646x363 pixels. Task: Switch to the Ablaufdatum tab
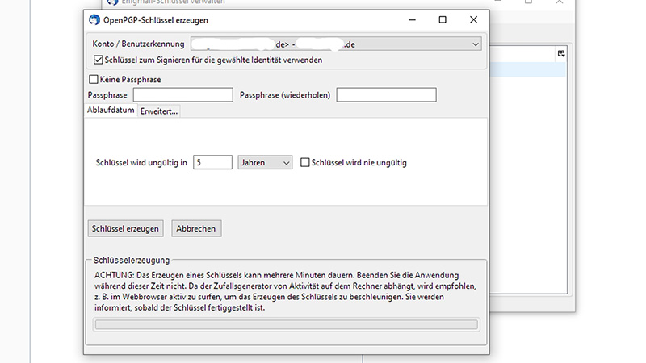(111, 111)
